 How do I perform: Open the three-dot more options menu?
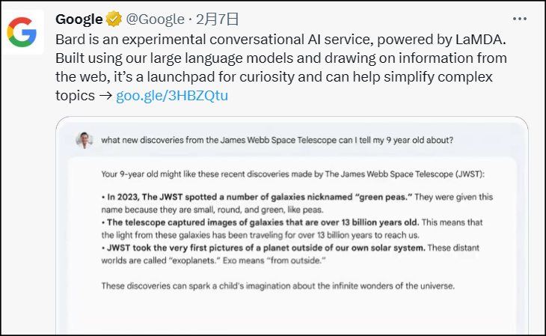520,19
